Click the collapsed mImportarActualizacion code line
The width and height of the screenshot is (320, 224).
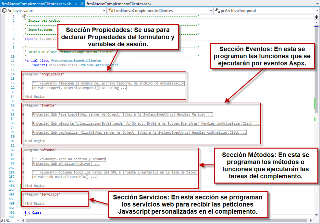pyautogui.click(x=146, y=123)
